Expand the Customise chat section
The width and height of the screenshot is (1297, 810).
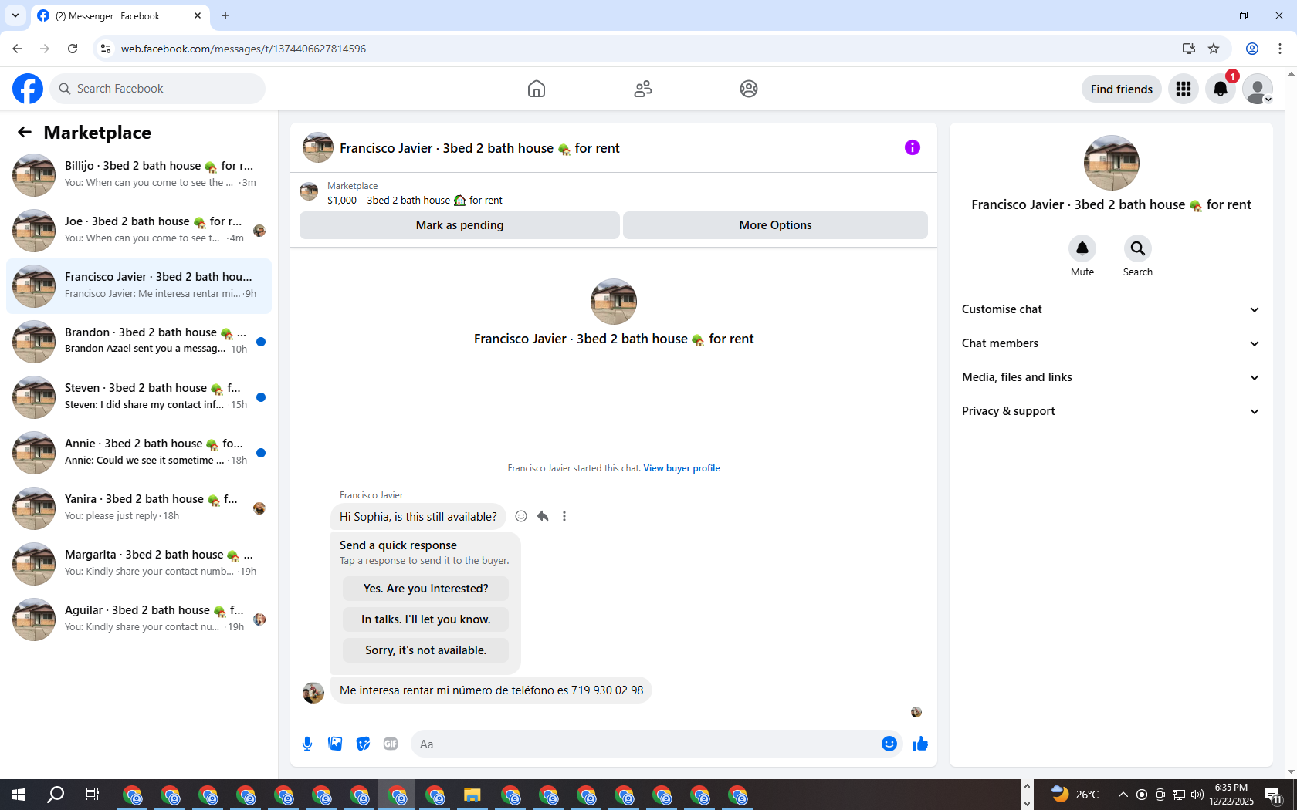[1111, 309]
